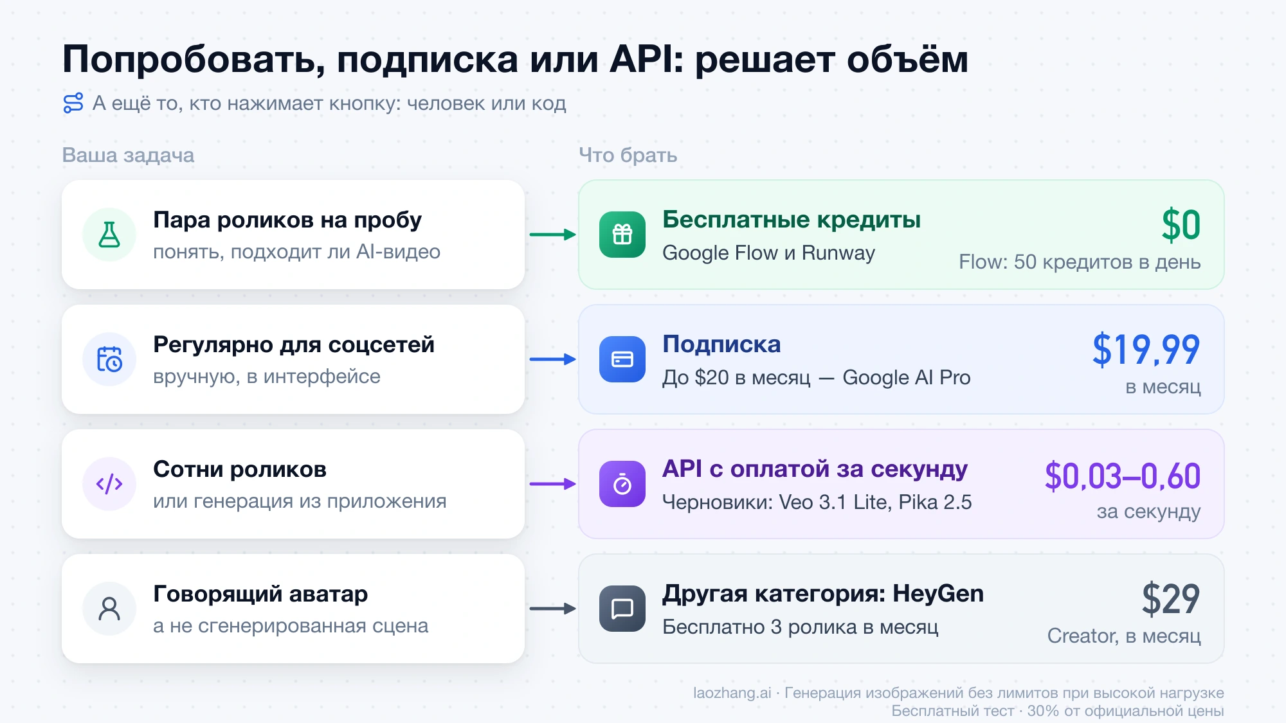
Task: Click the green flask icon
Action: point(109,235)
